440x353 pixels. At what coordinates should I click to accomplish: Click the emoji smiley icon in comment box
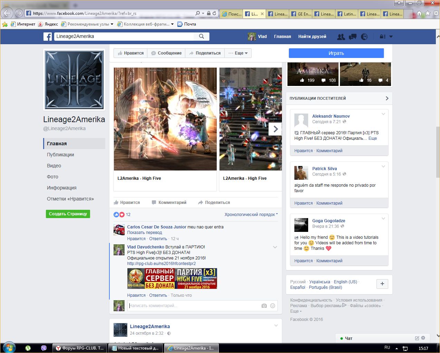click(273, 306)
